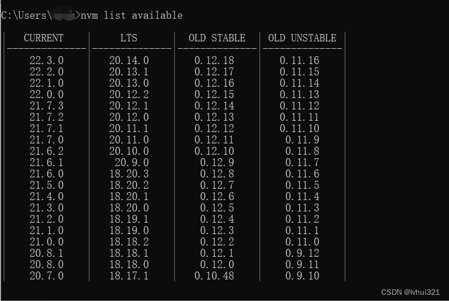Select old stable version 0.12.3
Viewport: 449px width, 301px height.
pyautogui.click(x=217, y=231)
